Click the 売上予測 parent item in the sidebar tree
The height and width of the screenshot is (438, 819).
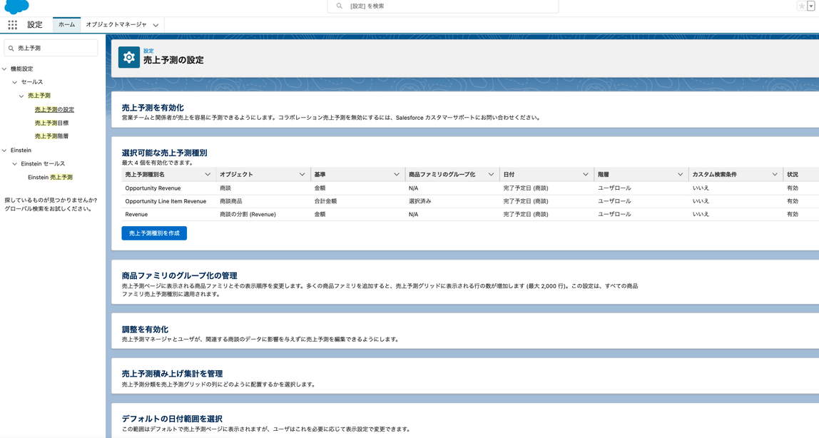pyautogui.click(x=39, y=96)
